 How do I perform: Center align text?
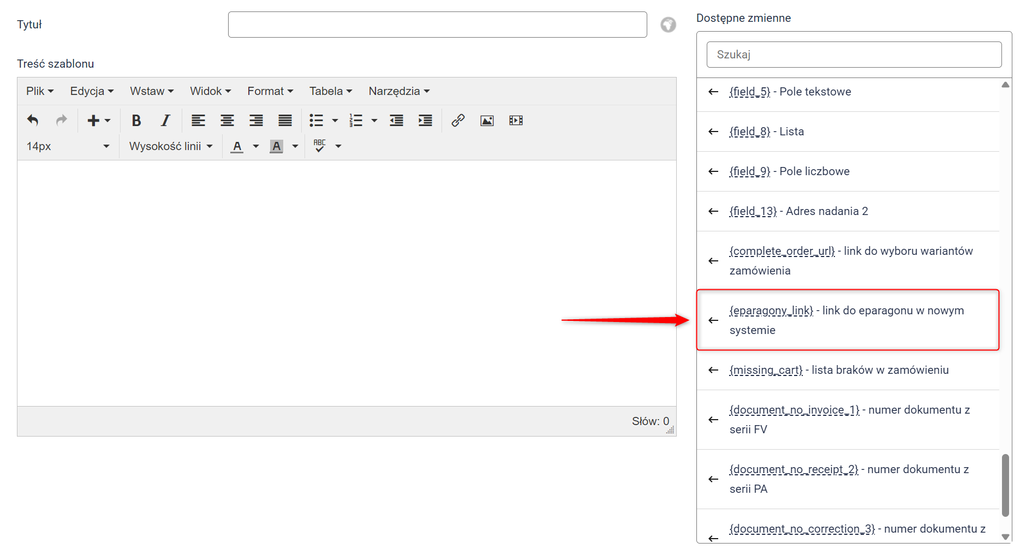click(x=227, y=120)
